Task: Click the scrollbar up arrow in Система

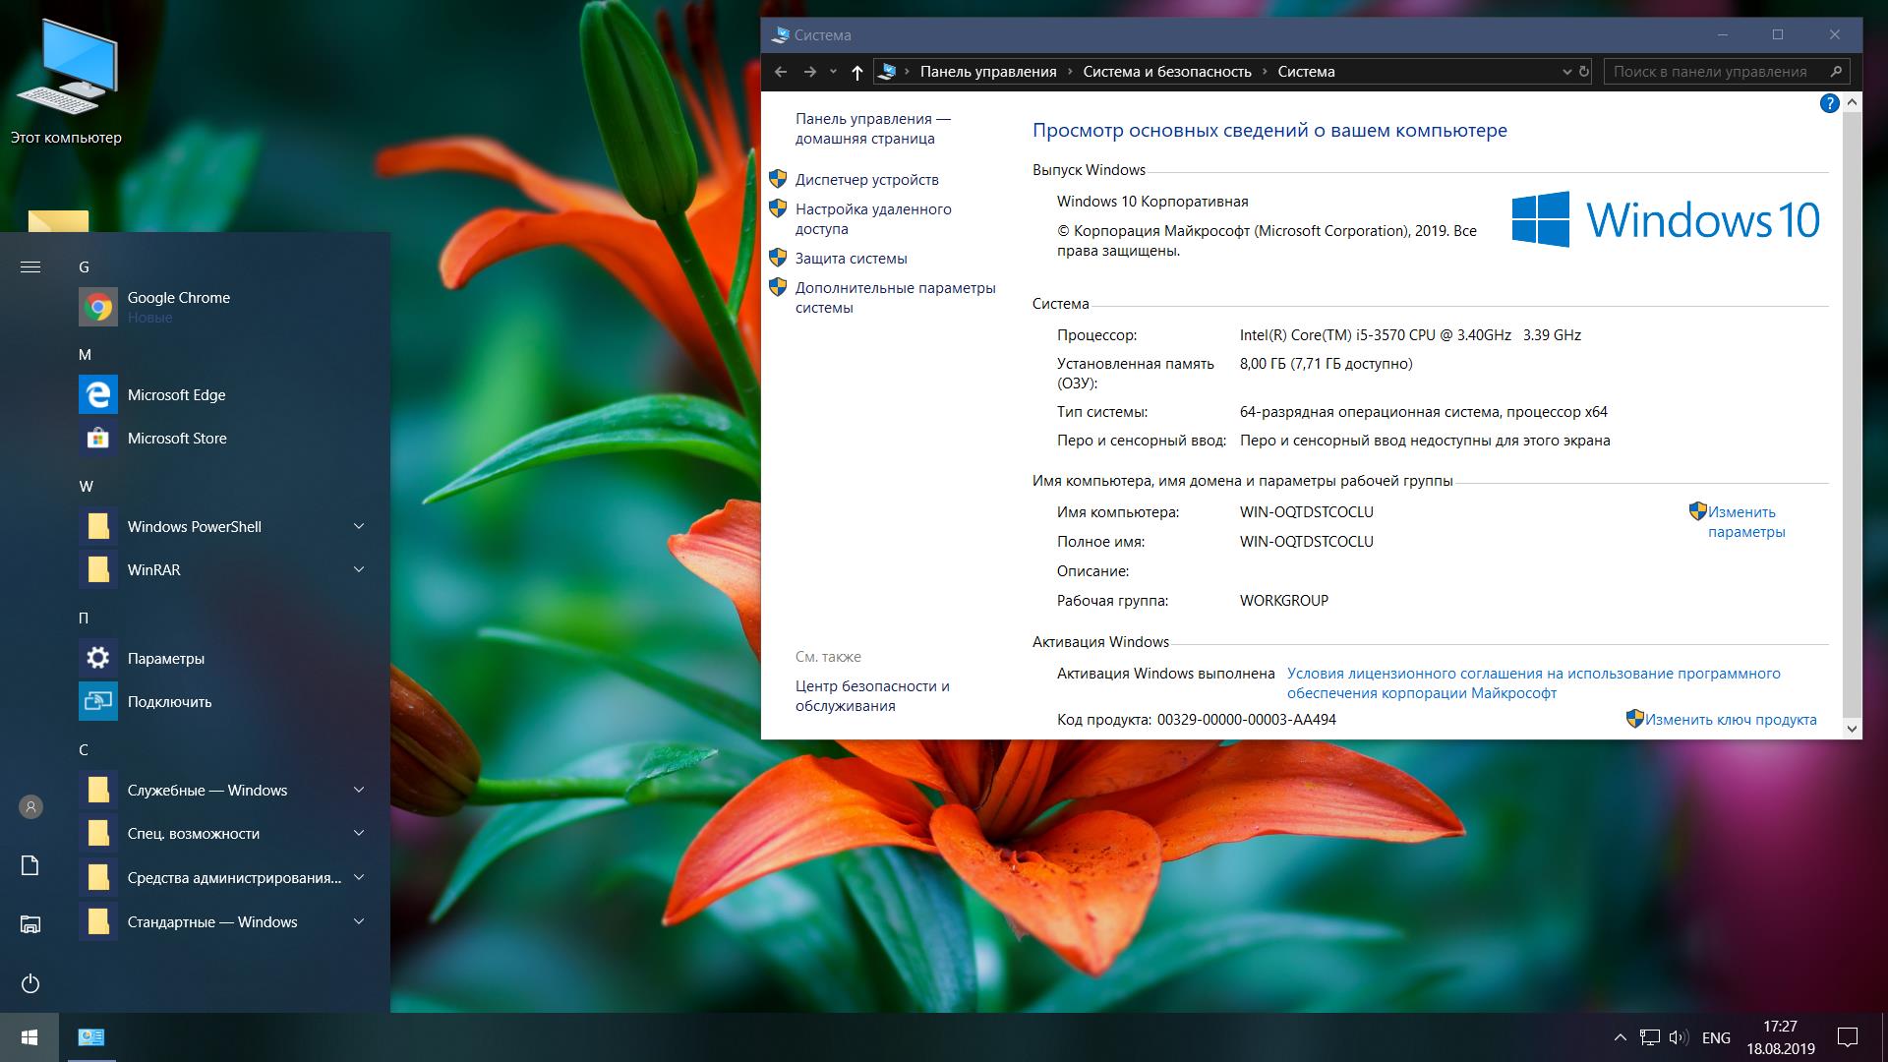Action: [x=1852, y=102]
